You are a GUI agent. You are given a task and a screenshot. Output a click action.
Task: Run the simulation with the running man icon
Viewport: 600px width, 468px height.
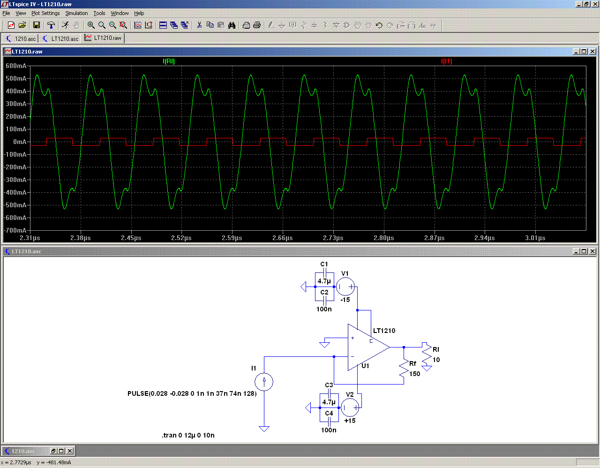coord(65,25)
